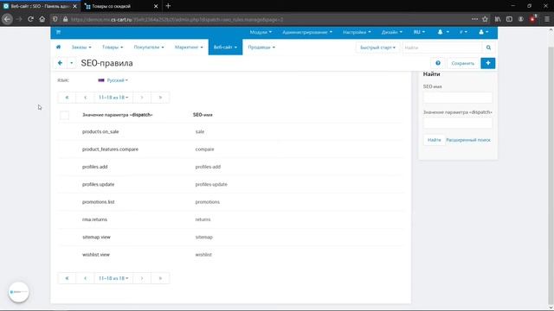Open a new browser tab
The width and height of the screenshot is (554, 311).
(168, 6)
